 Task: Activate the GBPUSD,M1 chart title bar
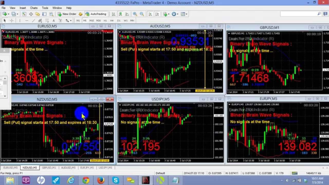click(x=269, y=27)
